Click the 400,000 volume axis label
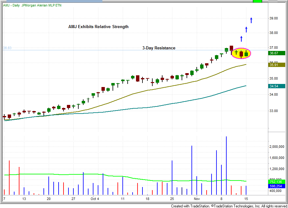This screenshot has height=208, width=288. 275,191
